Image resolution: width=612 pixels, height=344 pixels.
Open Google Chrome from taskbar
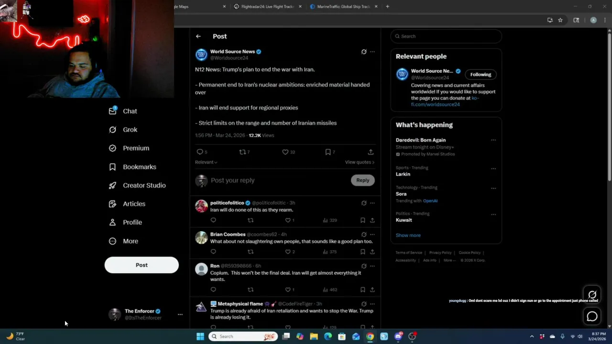(370, 336)
